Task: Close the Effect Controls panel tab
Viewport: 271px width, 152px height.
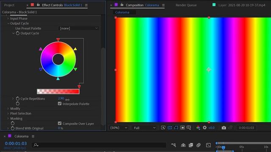Action: pos(27,5)
